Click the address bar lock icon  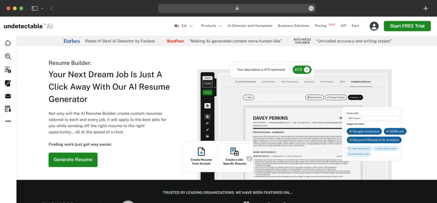237,8
